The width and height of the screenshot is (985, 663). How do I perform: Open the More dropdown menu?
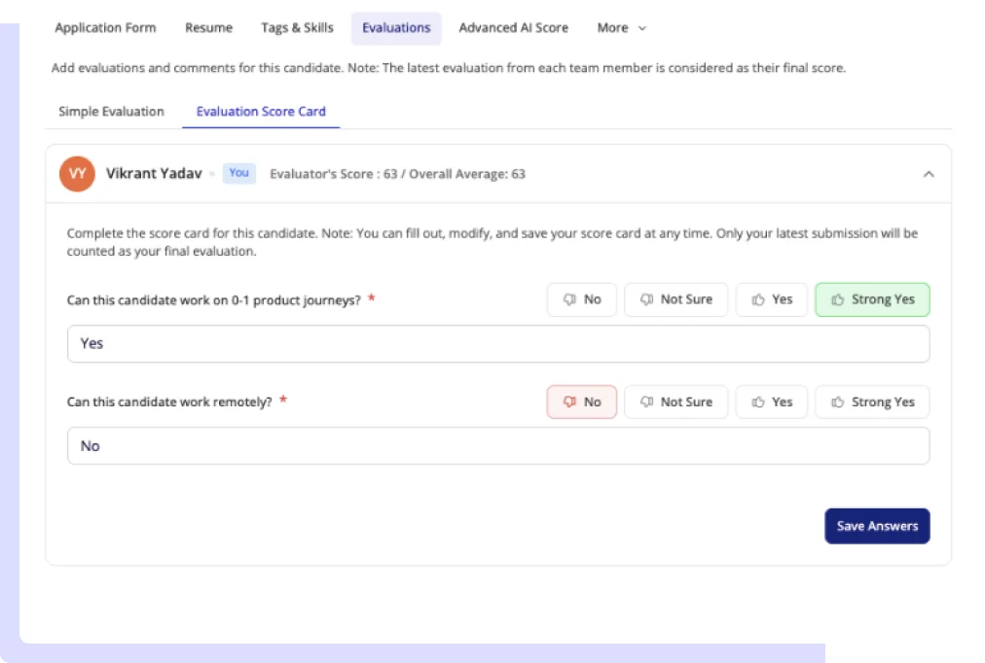[x=621, y=28]
